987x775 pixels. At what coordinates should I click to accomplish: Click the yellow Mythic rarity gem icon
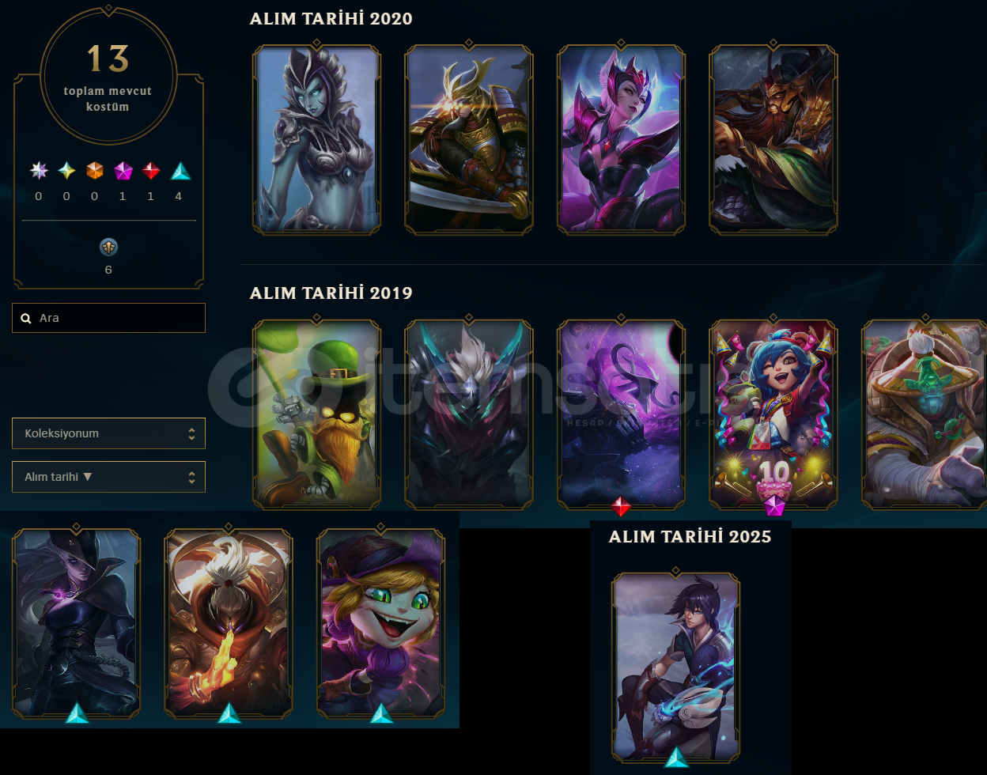[66, 171]
